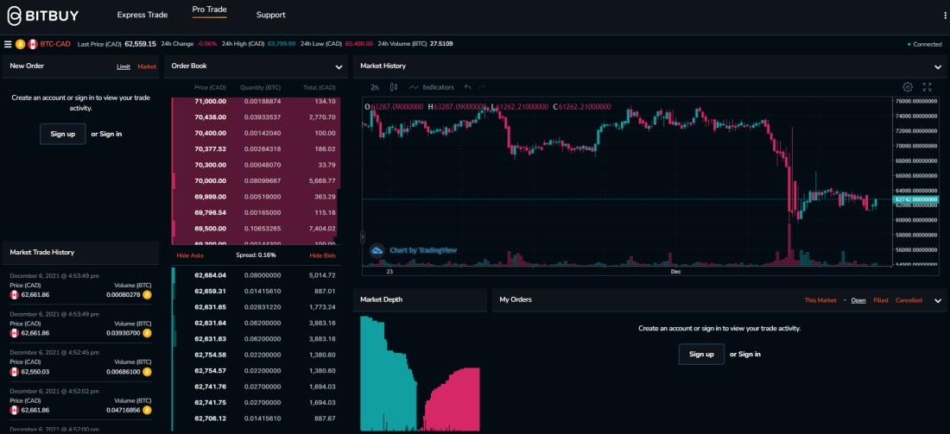
Task: Select the 62,741.76 bid row
Action: pyautogui.click(x=256, y=387)
